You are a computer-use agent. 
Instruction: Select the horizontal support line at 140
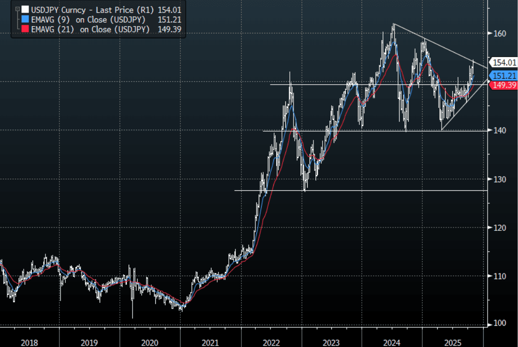[339, 131]
